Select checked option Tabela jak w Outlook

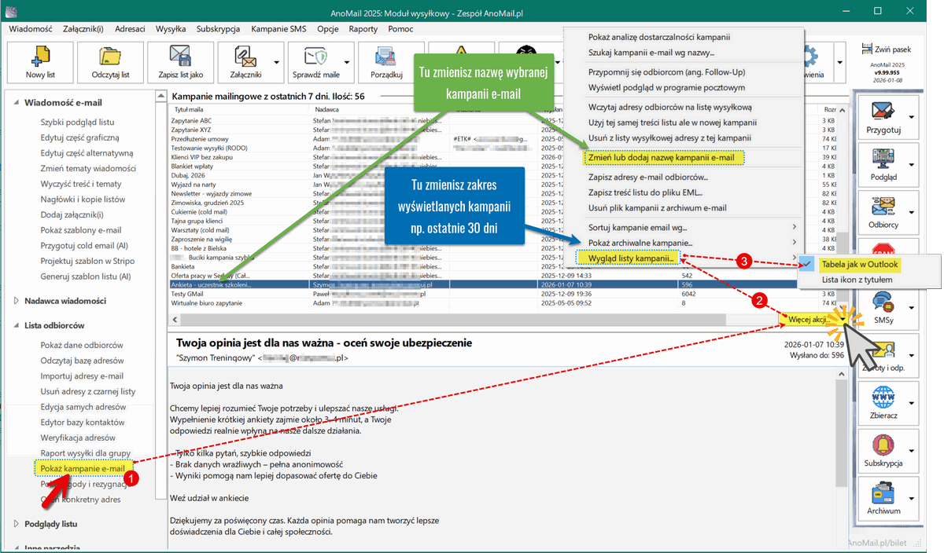pyautogui.click(x=860, y=265)
